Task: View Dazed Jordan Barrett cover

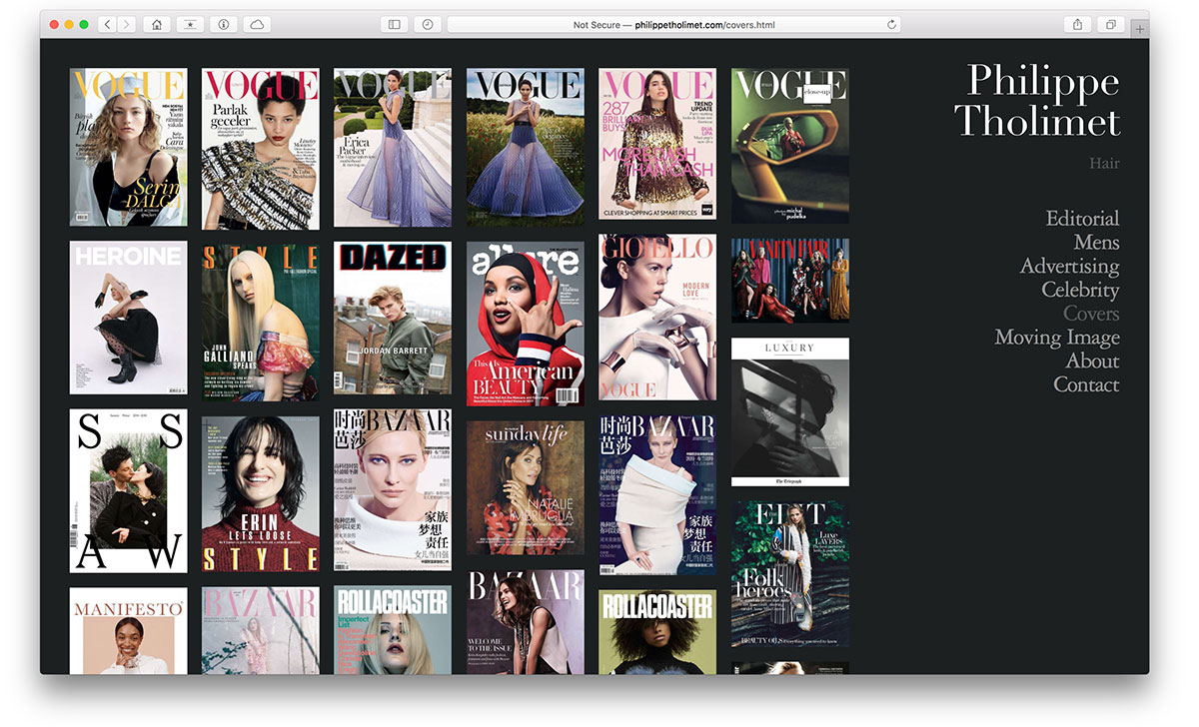Action: [393, 318]
